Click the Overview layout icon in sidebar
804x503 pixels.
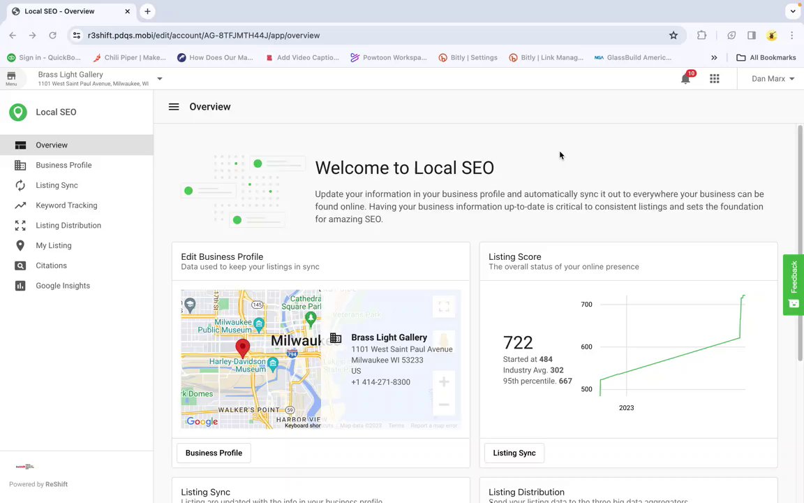click(20, 145)
